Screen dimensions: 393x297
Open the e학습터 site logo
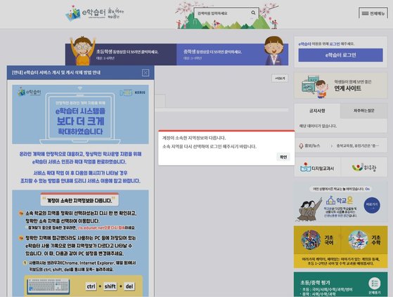pyautogui.click(x=94, y=13)
